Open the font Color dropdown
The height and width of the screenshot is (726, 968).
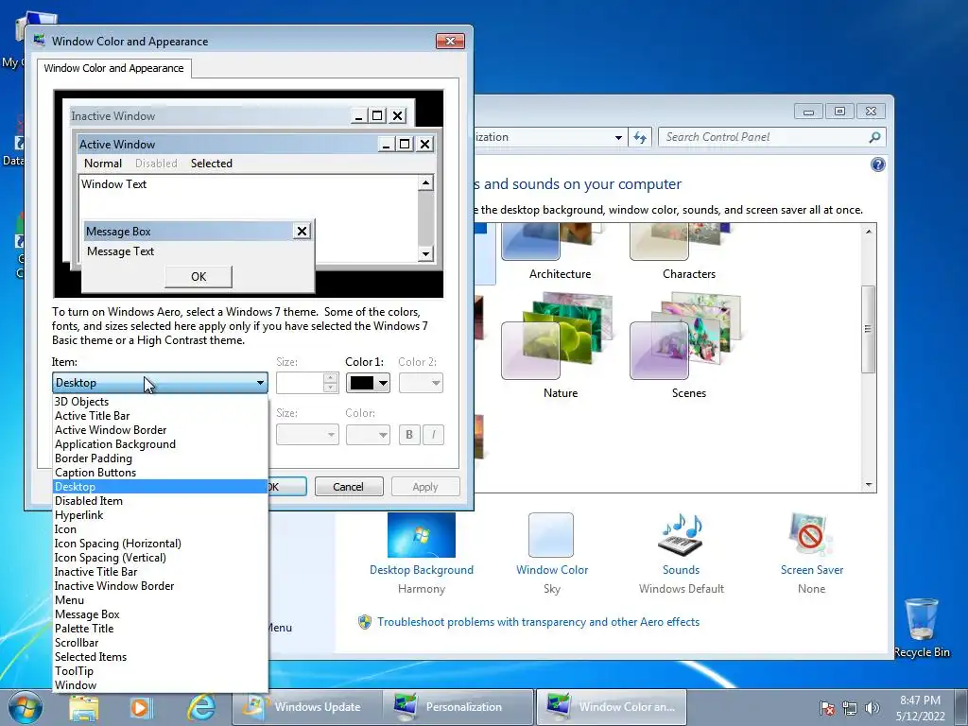(368, 435)
